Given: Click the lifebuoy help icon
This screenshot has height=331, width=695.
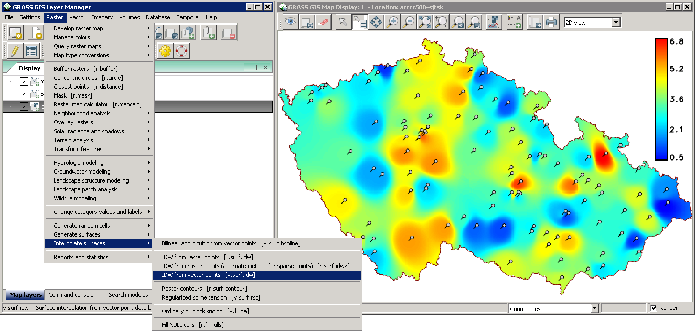Looking at the screenshot, I should [x=181, y=51].
